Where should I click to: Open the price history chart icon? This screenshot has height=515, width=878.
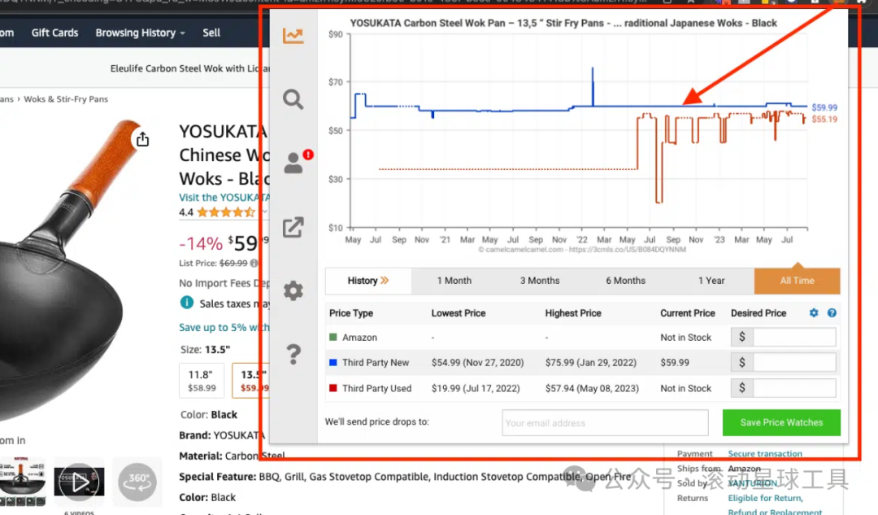point(293,36)
